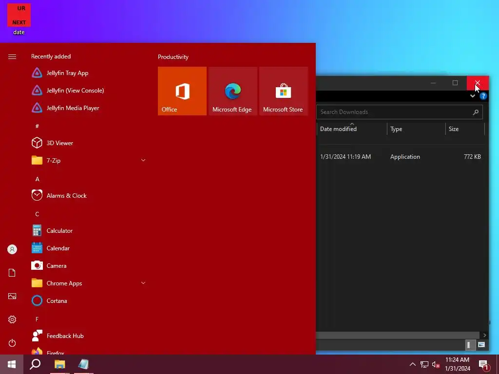Viewport: 499px width, 374px height.
Task: Show hidden tray icons arrow
Action: click(412, 364)
